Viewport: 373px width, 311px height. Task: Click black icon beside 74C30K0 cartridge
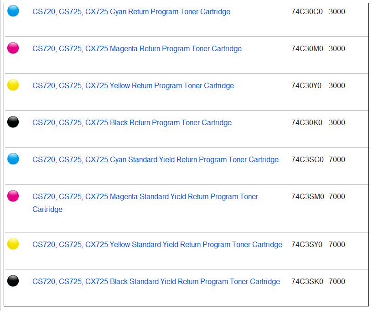[13, 122]
